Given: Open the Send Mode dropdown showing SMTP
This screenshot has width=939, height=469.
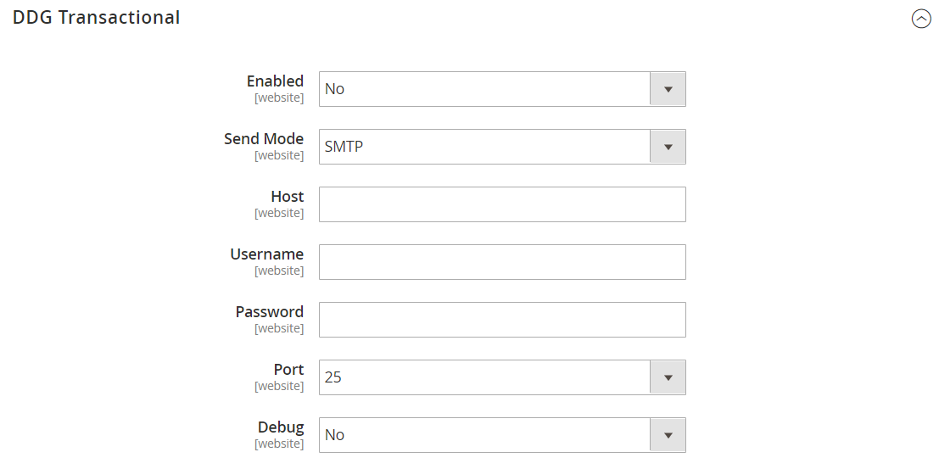Looking at the screenshot, I should tap(502, 147).
